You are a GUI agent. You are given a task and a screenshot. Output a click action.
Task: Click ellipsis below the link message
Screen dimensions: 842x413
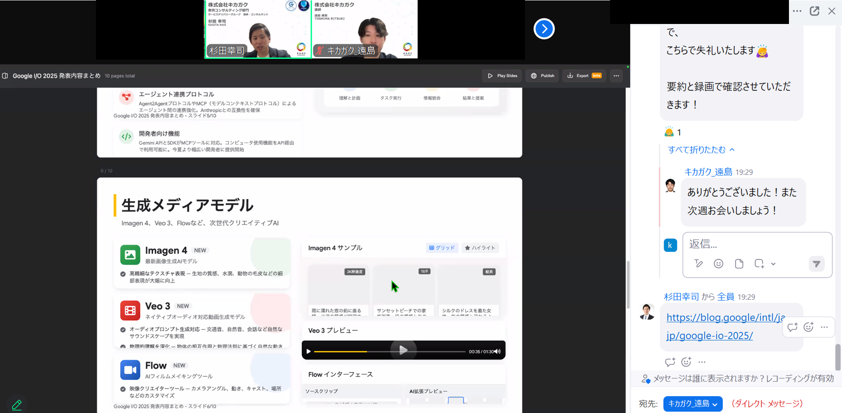tap(702, 362)
